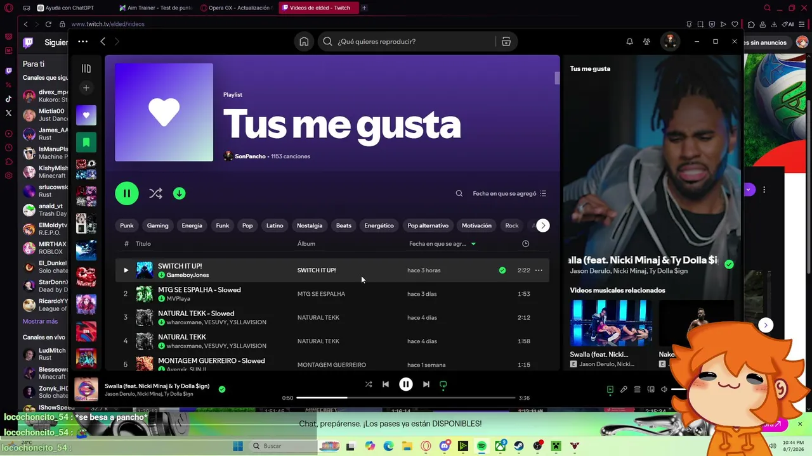Screen dimensions: 812x456
Task: Open Spotify user profile avatar menu
Action: (x=670, y=41)
